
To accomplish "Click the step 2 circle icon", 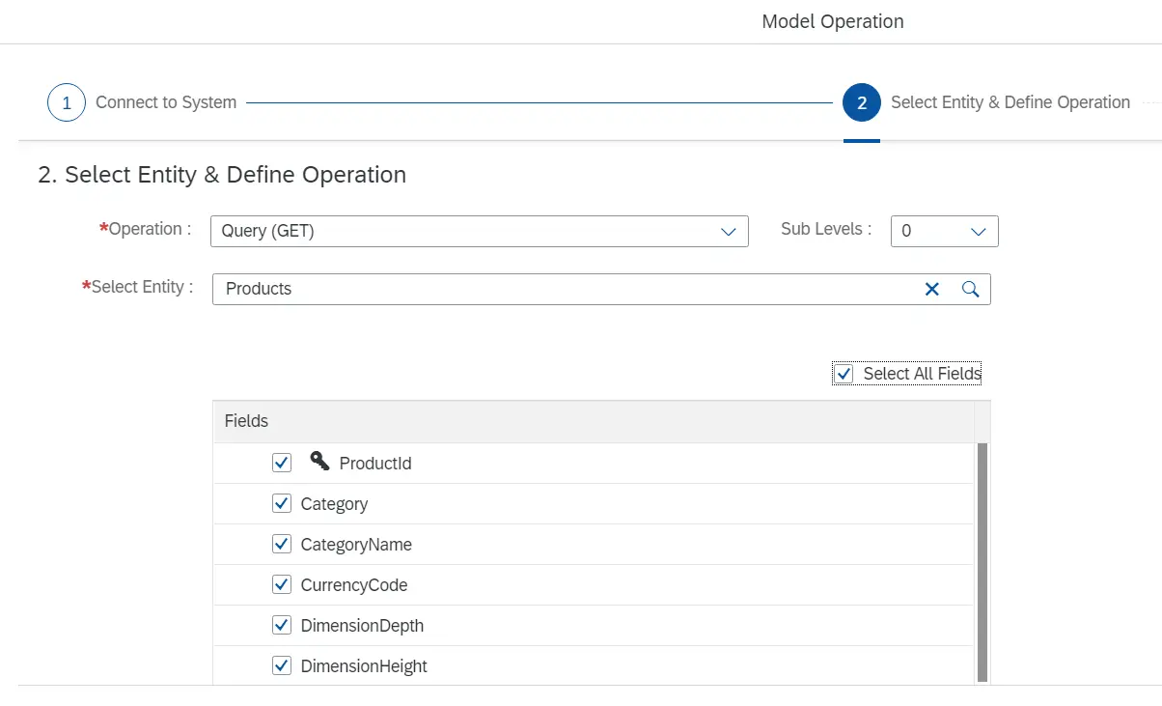I will [862, 102].
